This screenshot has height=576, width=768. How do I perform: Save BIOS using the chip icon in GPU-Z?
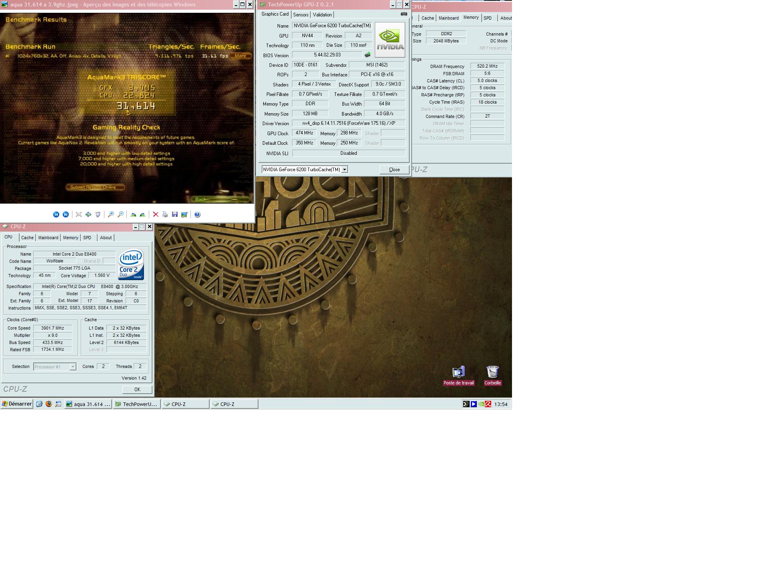point(368,55)
